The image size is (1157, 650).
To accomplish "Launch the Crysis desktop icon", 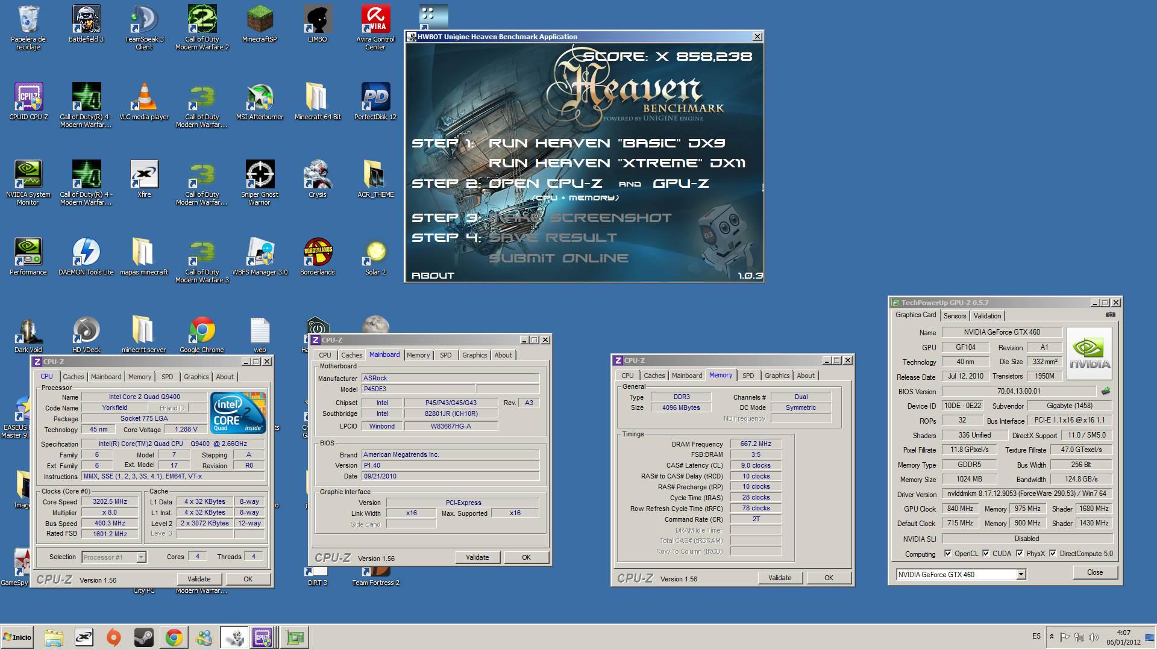I will pos(318,179).
